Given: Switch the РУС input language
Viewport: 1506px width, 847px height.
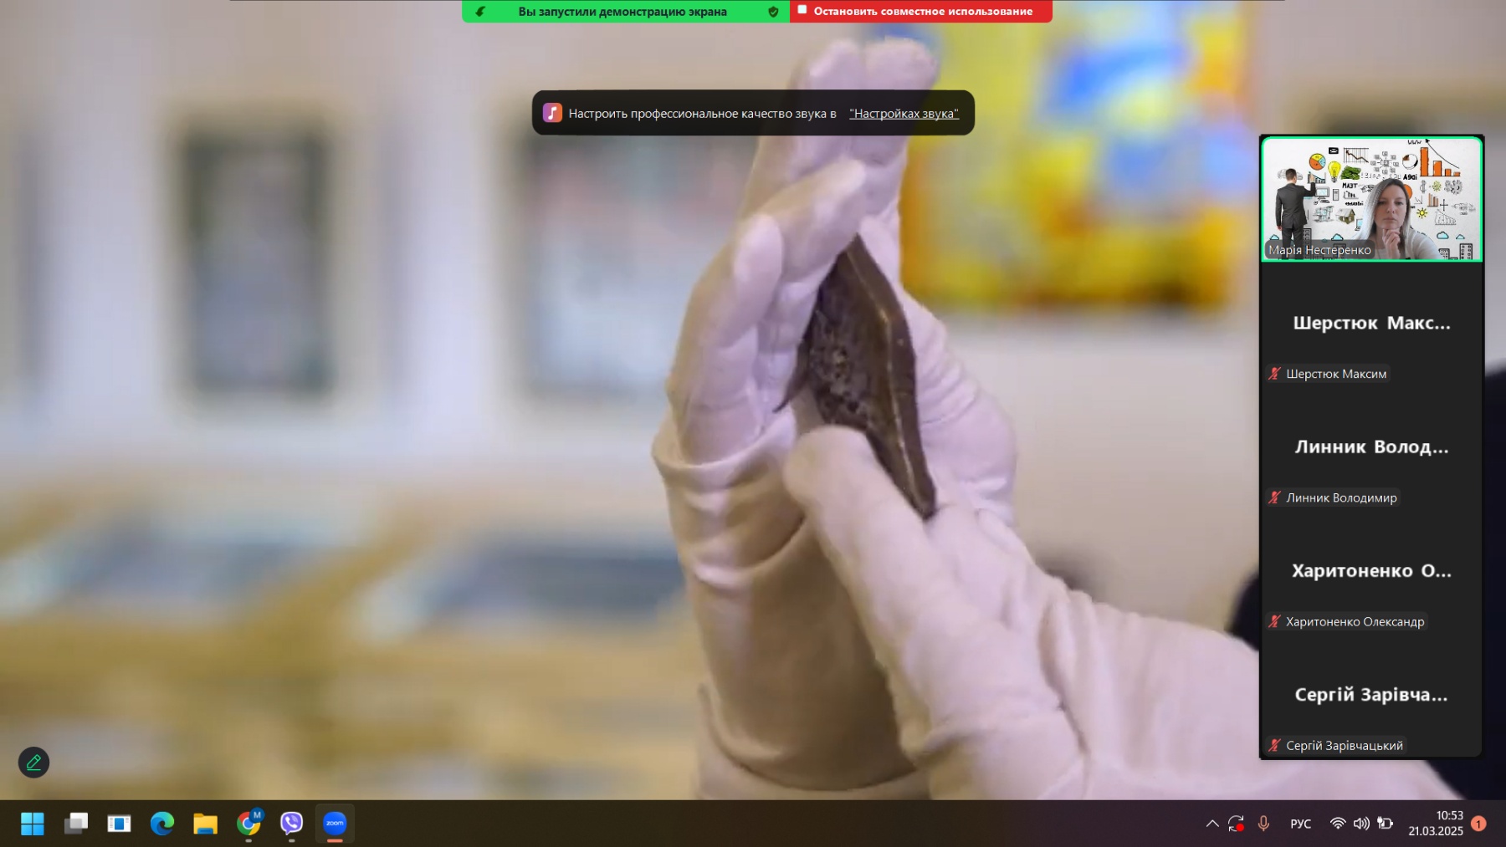Looking at the screenshot, I should (1300, 824).
